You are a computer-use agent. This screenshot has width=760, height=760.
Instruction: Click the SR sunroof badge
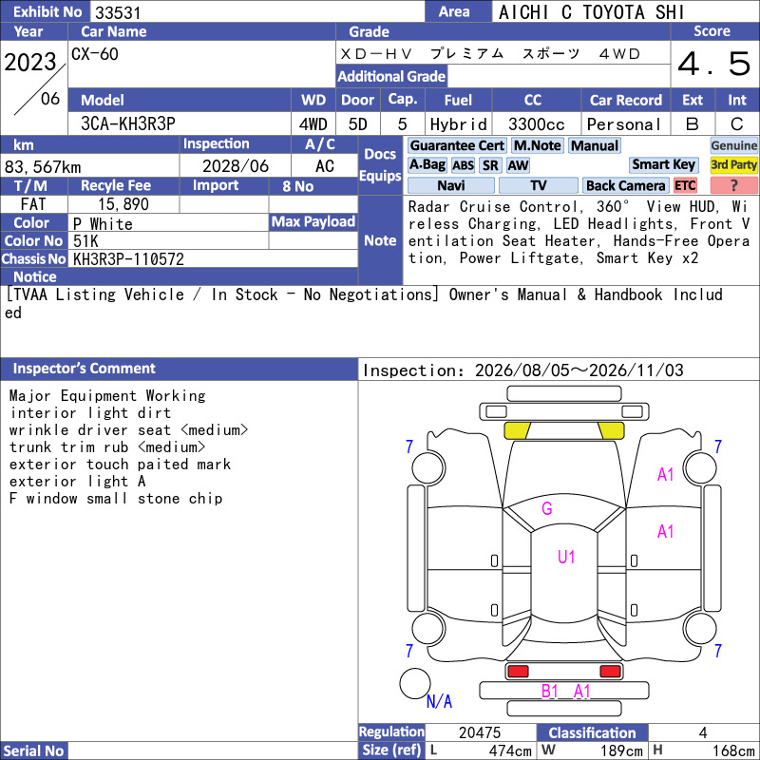[x=490, y=165]
